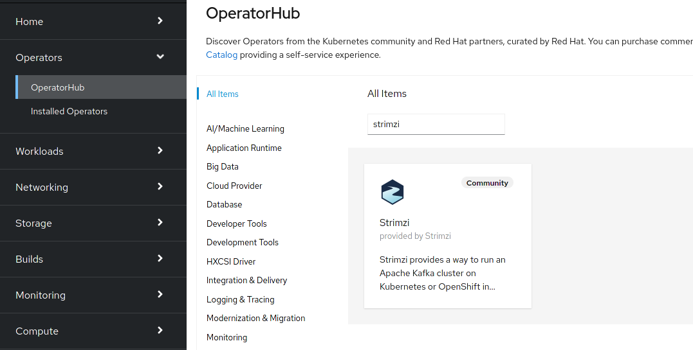Viewport: 693px width, 350px height.
Task: Expand the Networking navigation section
Action: pos(93,187)
